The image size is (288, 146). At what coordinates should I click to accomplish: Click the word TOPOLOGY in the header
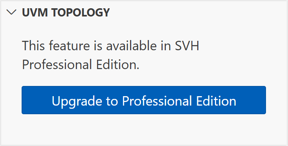tap(80, 13)
